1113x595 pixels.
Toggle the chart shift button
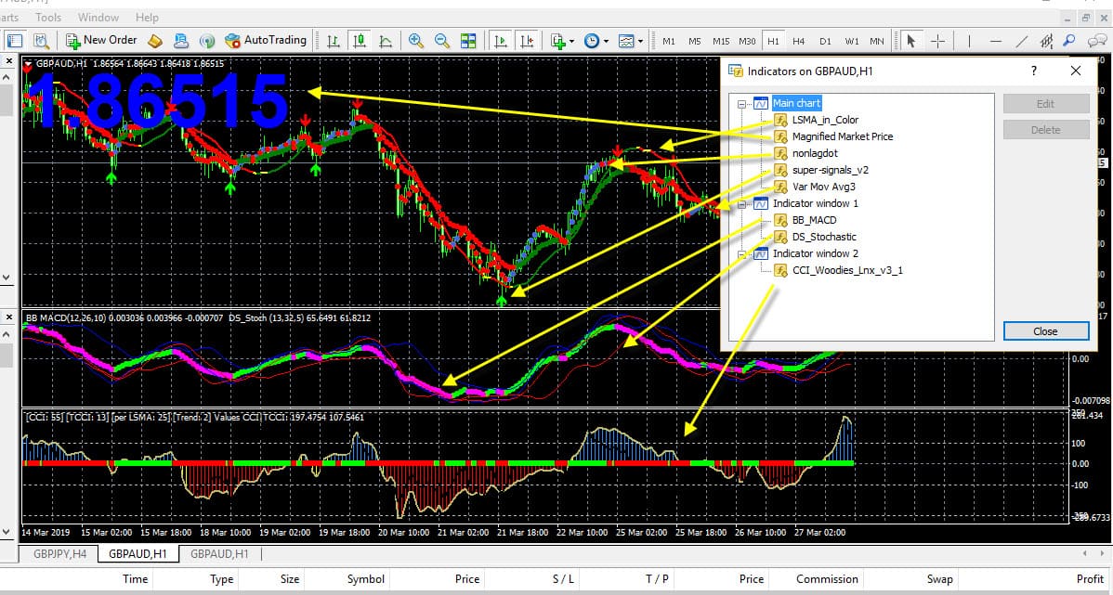coord(528,41)
